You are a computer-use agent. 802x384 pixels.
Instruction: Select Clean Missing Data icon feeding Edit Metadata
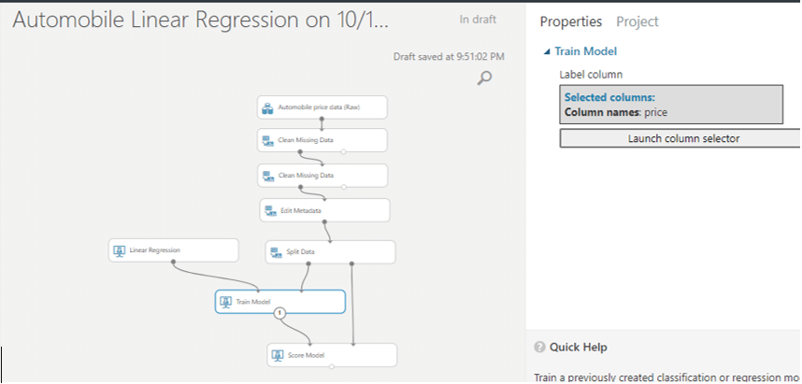tap(267, 175)
